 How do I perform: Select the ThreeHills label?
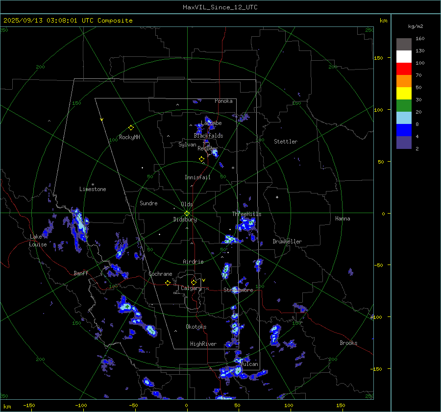coord(246,214)
